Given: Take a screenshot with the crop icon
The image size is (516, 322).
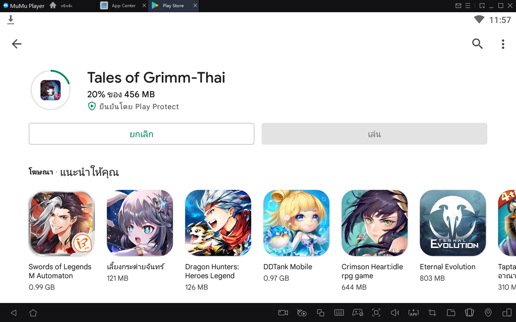Looking at the screenshot, I should click(432, 313).
